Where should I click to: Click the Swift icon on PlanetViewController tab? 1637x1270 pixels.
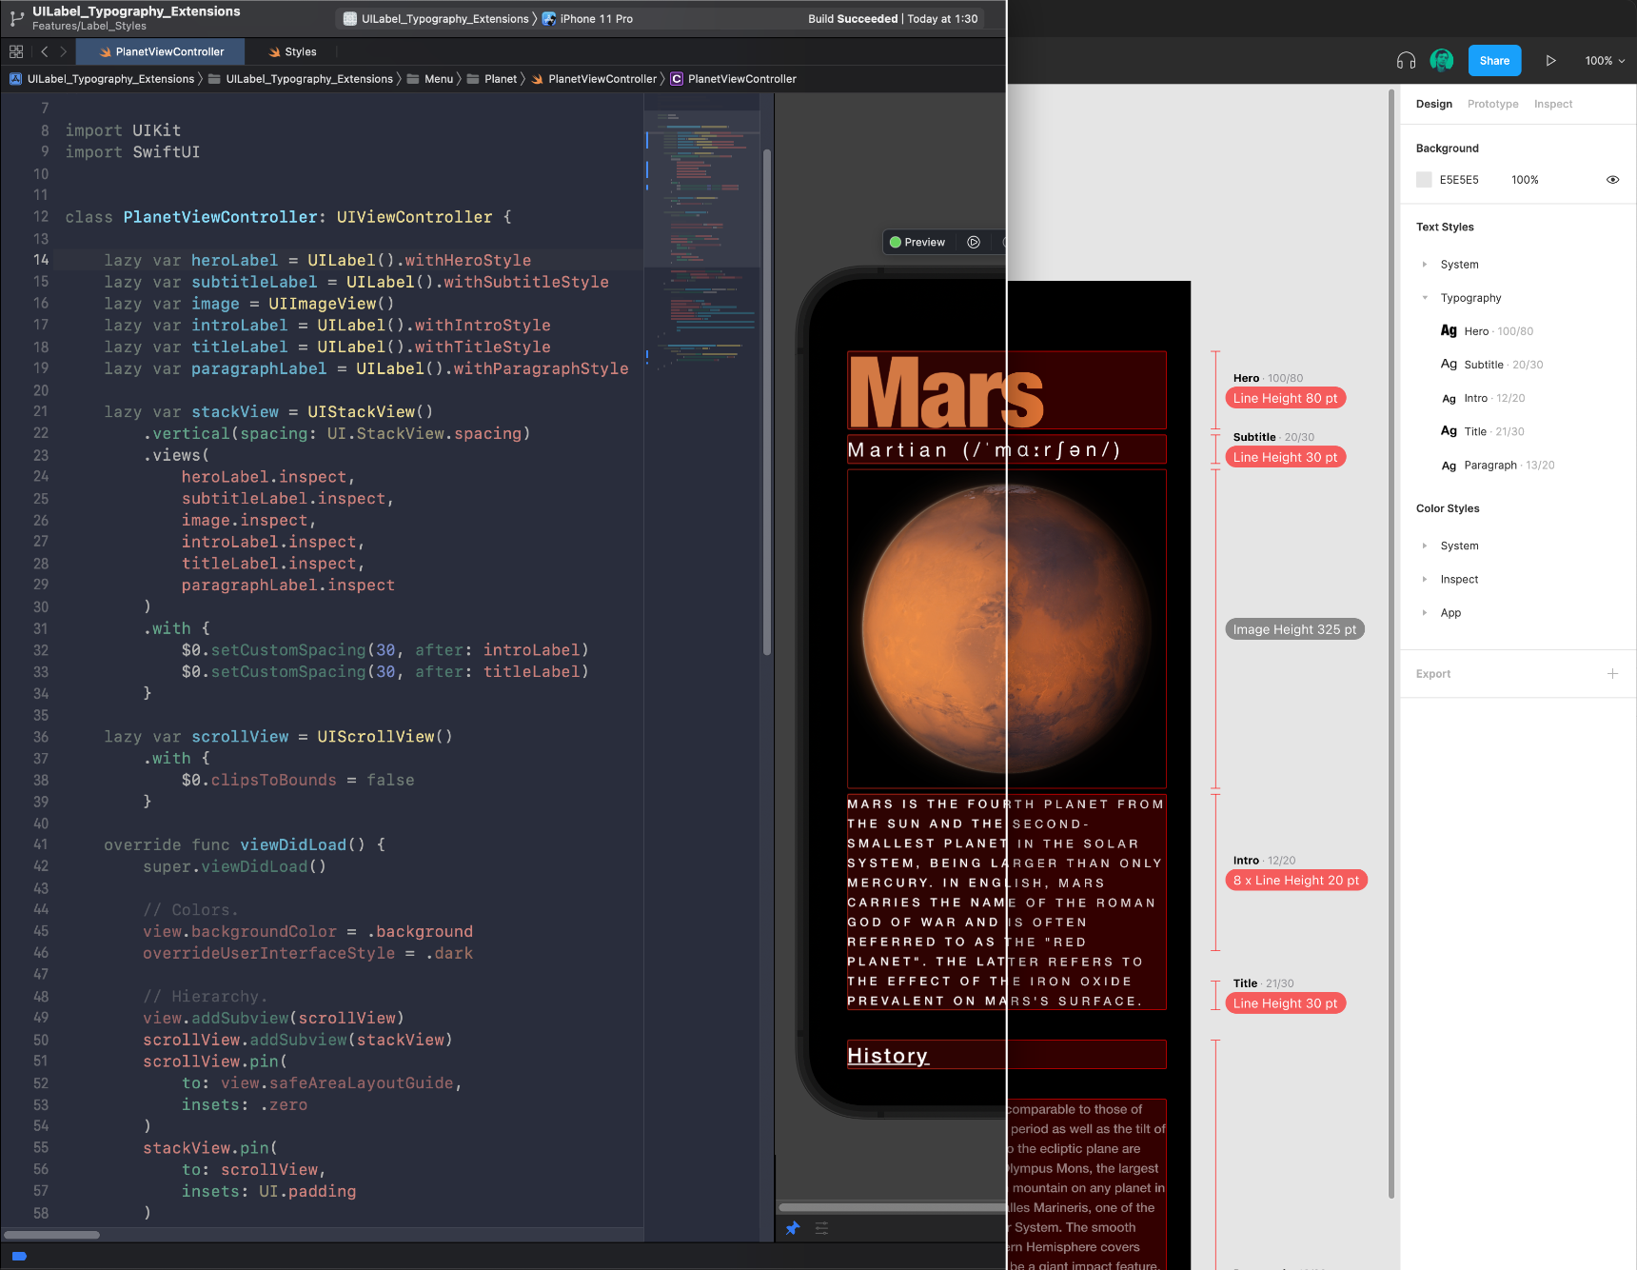(106, 52)
